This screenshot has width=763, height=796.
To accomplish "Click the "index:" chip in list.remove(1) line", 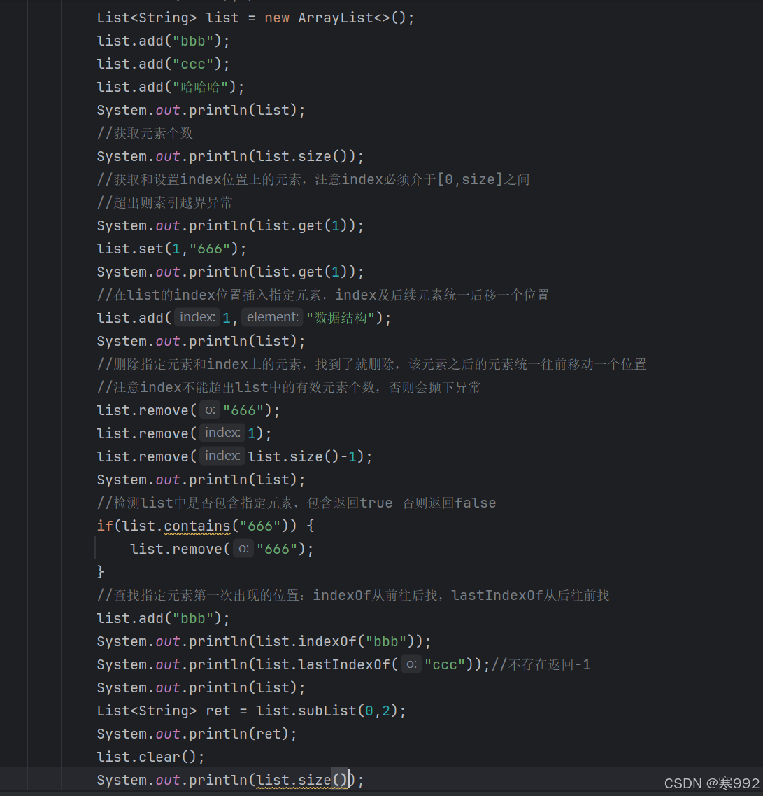I will pos(222,432).
